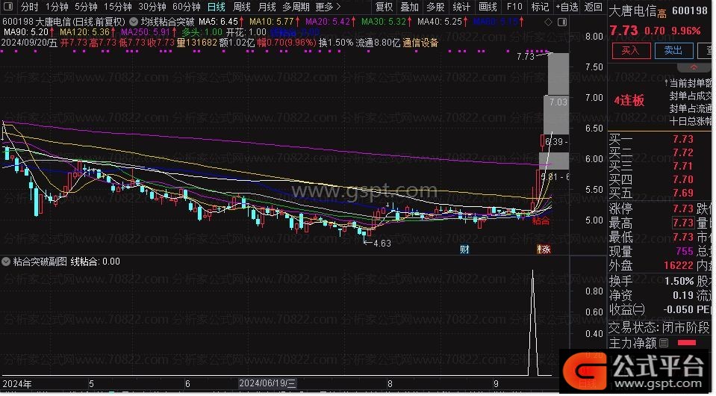716x396 pixels.
Task: Click the 买五 price 7.69
Action: point(682,194)
